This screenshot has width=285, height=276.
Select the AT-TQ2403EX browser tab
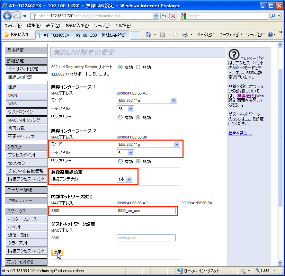point(83,35)
